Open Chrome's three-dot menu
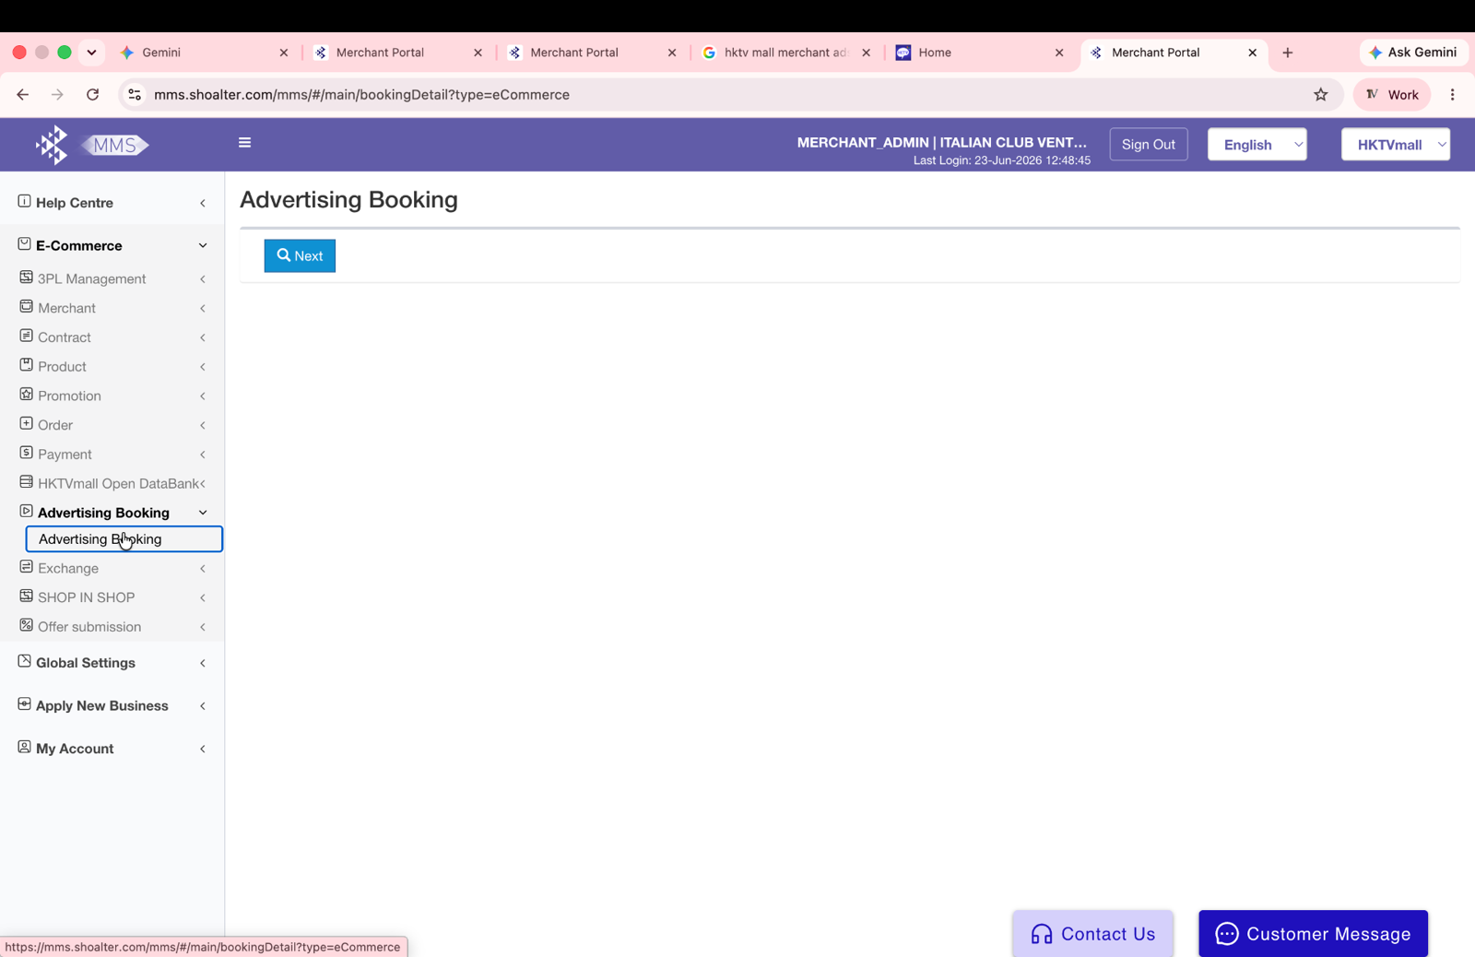Image resolution: width=1475 pixels, height=957 pixels. pos(1452,94)
